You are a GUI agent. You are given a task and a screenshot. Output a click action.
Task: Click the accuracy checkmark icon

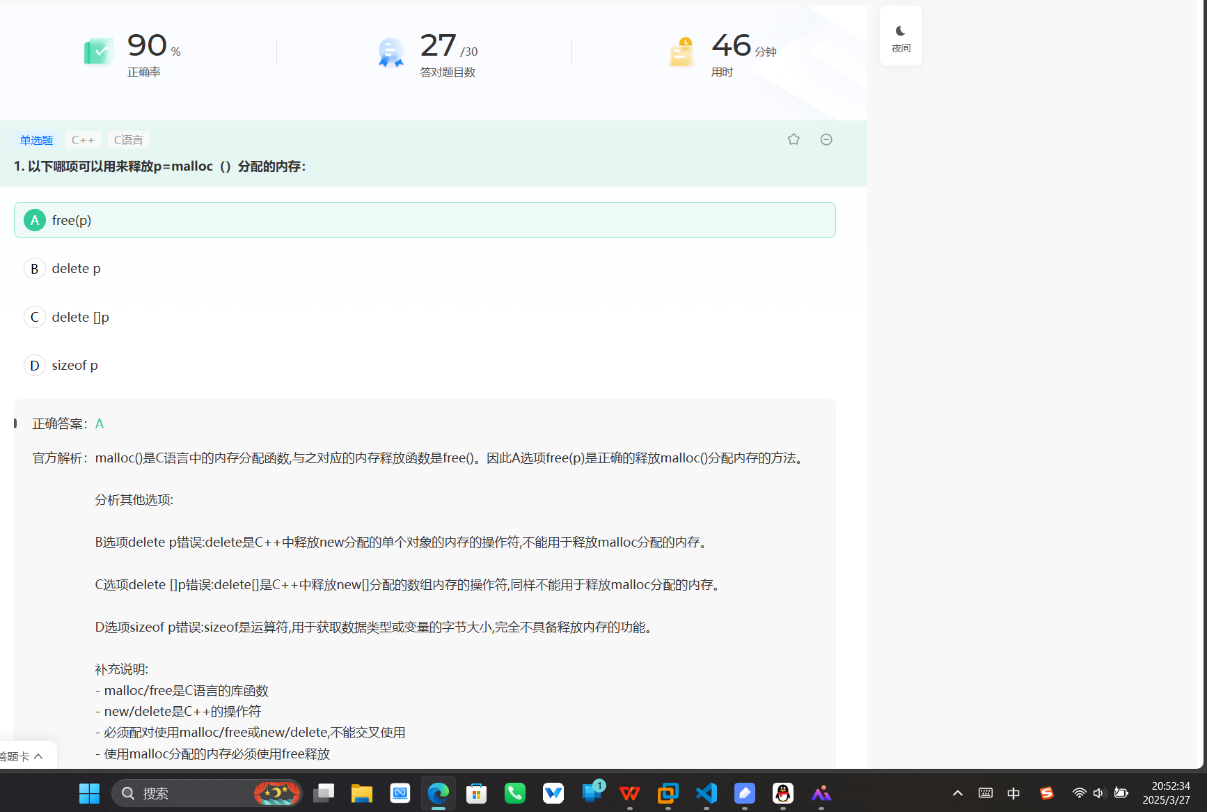[98, 52]
